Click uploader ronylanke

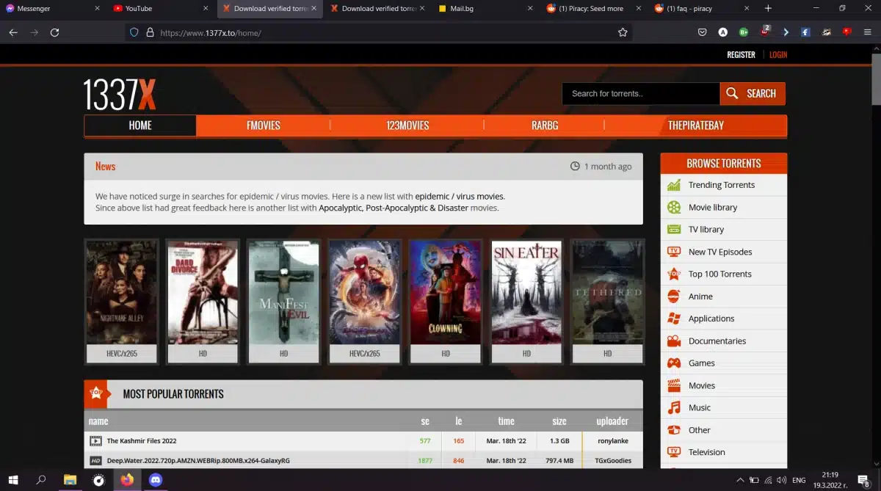pyautogui.click(x=612, y=441)
